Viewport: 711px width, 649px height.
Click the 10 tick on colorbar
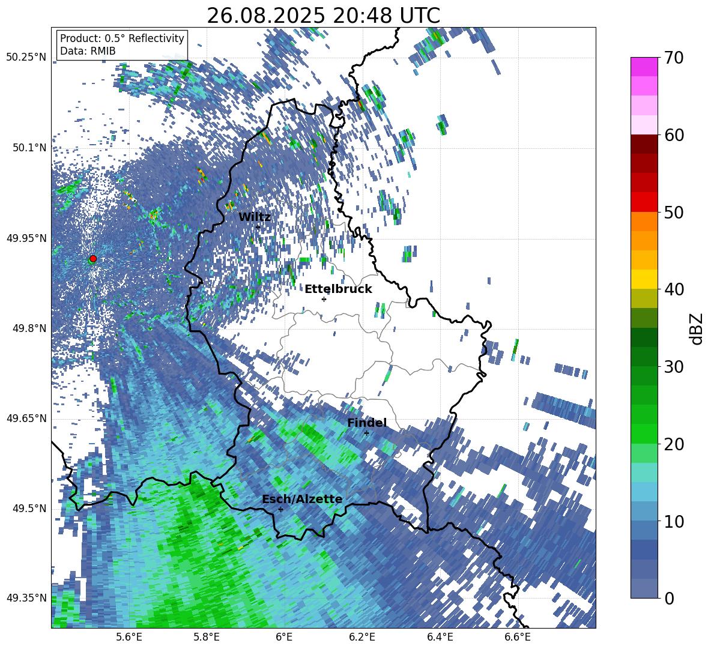click(674, 521)
